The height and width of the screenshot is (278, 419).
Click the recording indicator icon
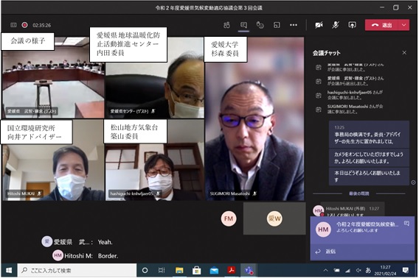pos(24,25)
